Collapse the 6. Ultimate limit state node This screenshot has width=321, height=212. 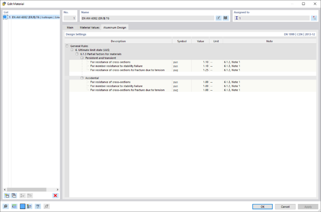coord(72,50)
